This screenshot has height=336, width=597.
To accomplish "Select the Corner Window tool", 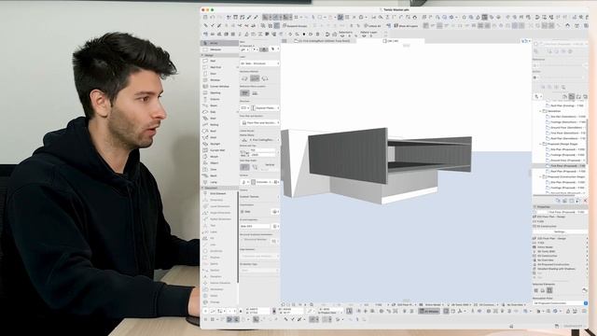I will click(x=219, y=87).
